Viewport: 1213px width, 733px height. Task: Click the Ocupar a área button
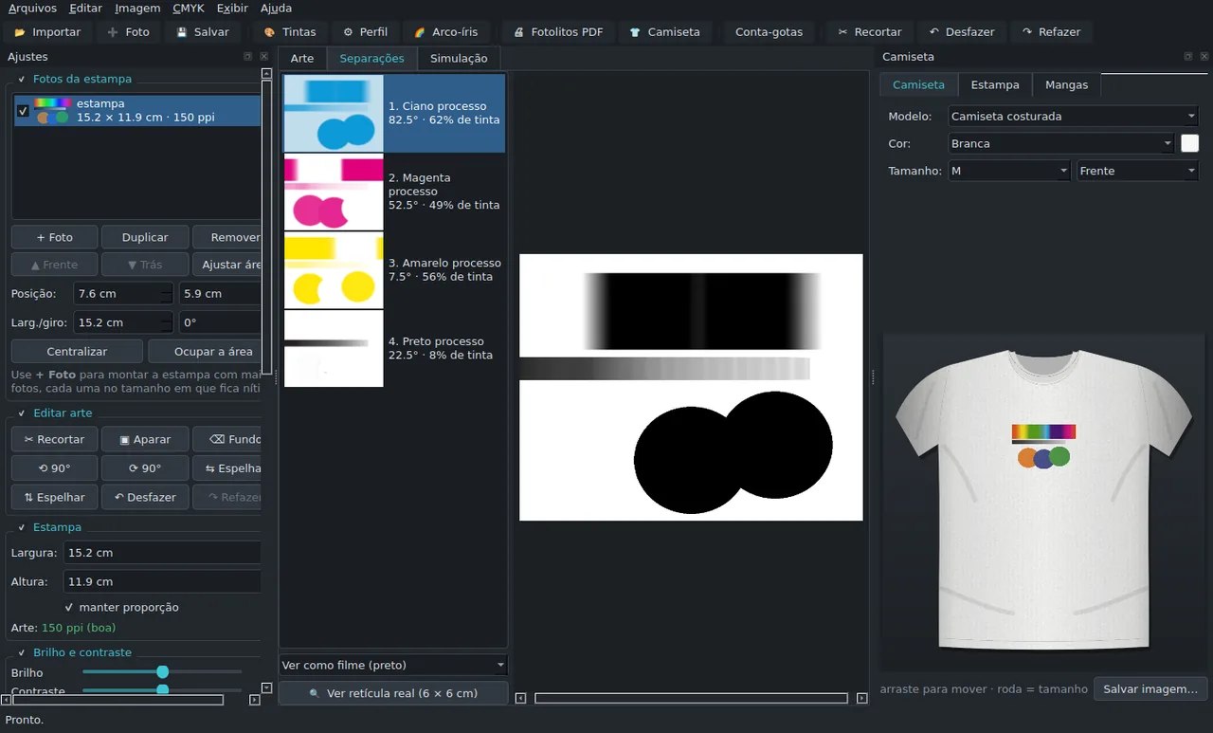pos(205,351)
